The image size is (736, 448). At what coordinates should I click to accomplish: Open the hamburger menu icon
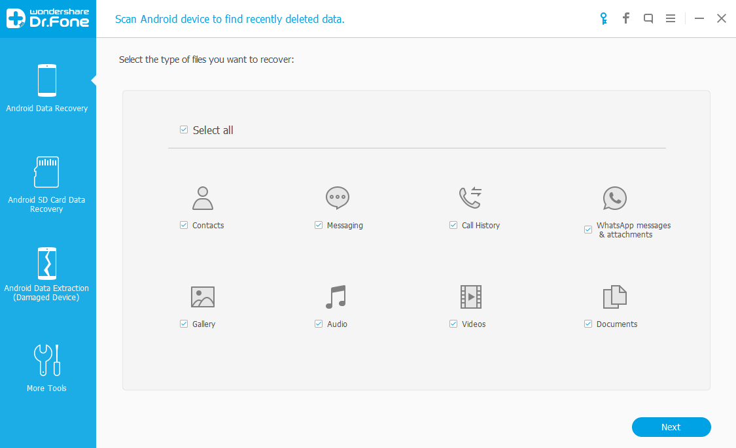(x=671, y=18)
